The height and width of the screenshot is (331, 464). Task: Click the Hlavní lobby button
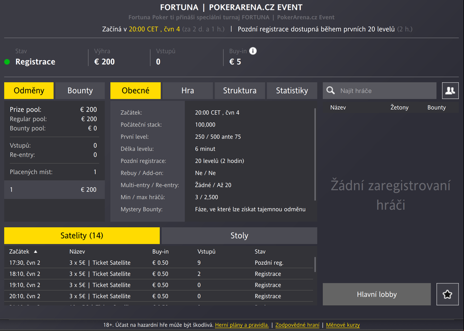pyautogui.click(x=376, y=295)
